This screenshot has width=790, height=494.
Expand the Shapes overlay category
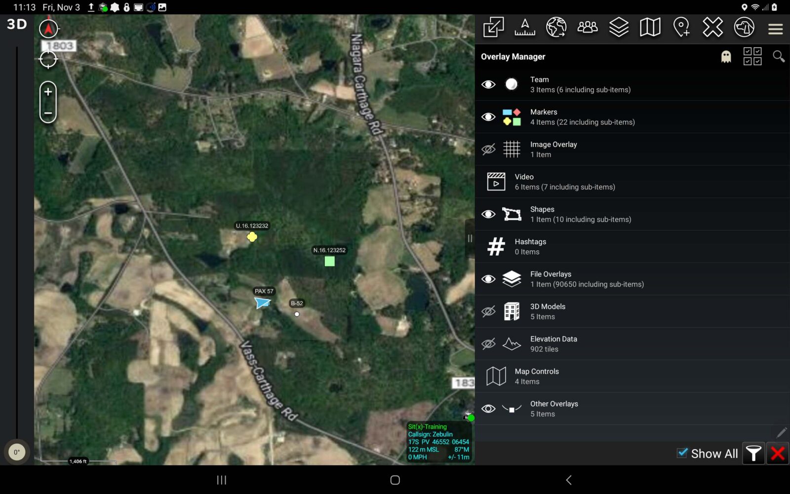pyautogui.click(x=580, y=214)
